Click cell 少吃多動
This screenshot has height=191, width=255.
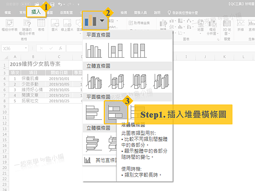coord(33,84)
